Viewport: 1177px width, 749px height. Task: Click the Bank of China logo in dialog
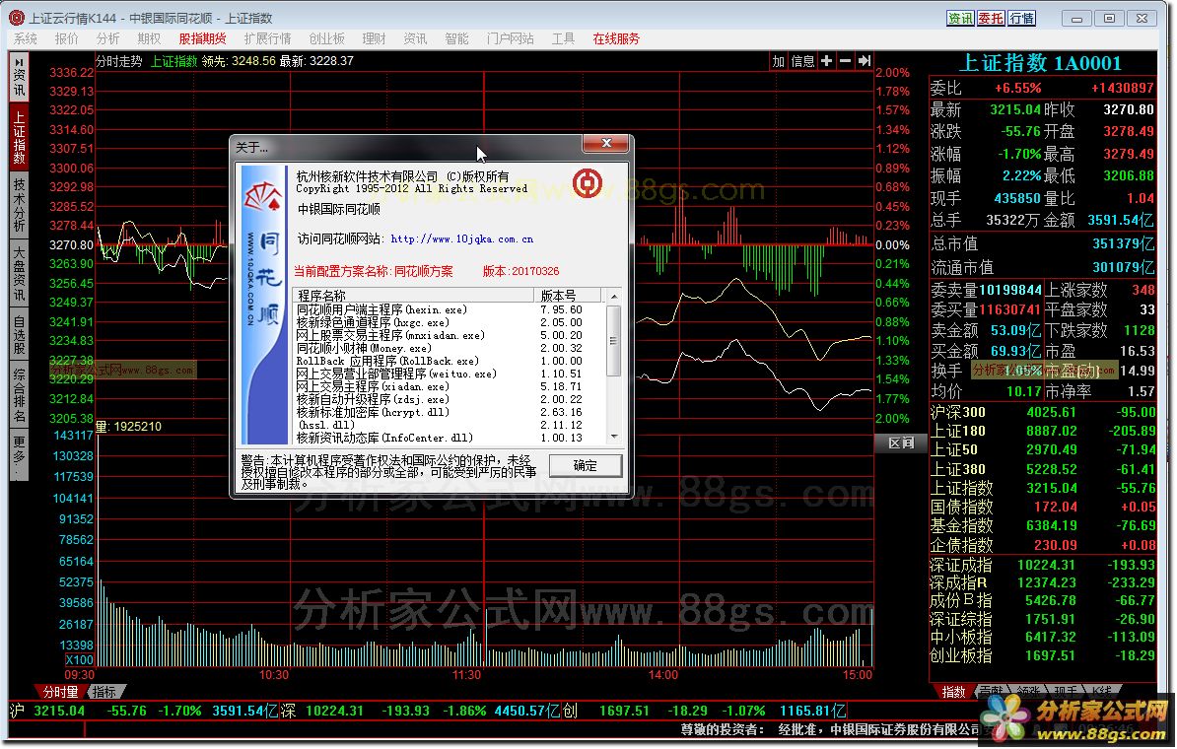click(x=587, y=183)
